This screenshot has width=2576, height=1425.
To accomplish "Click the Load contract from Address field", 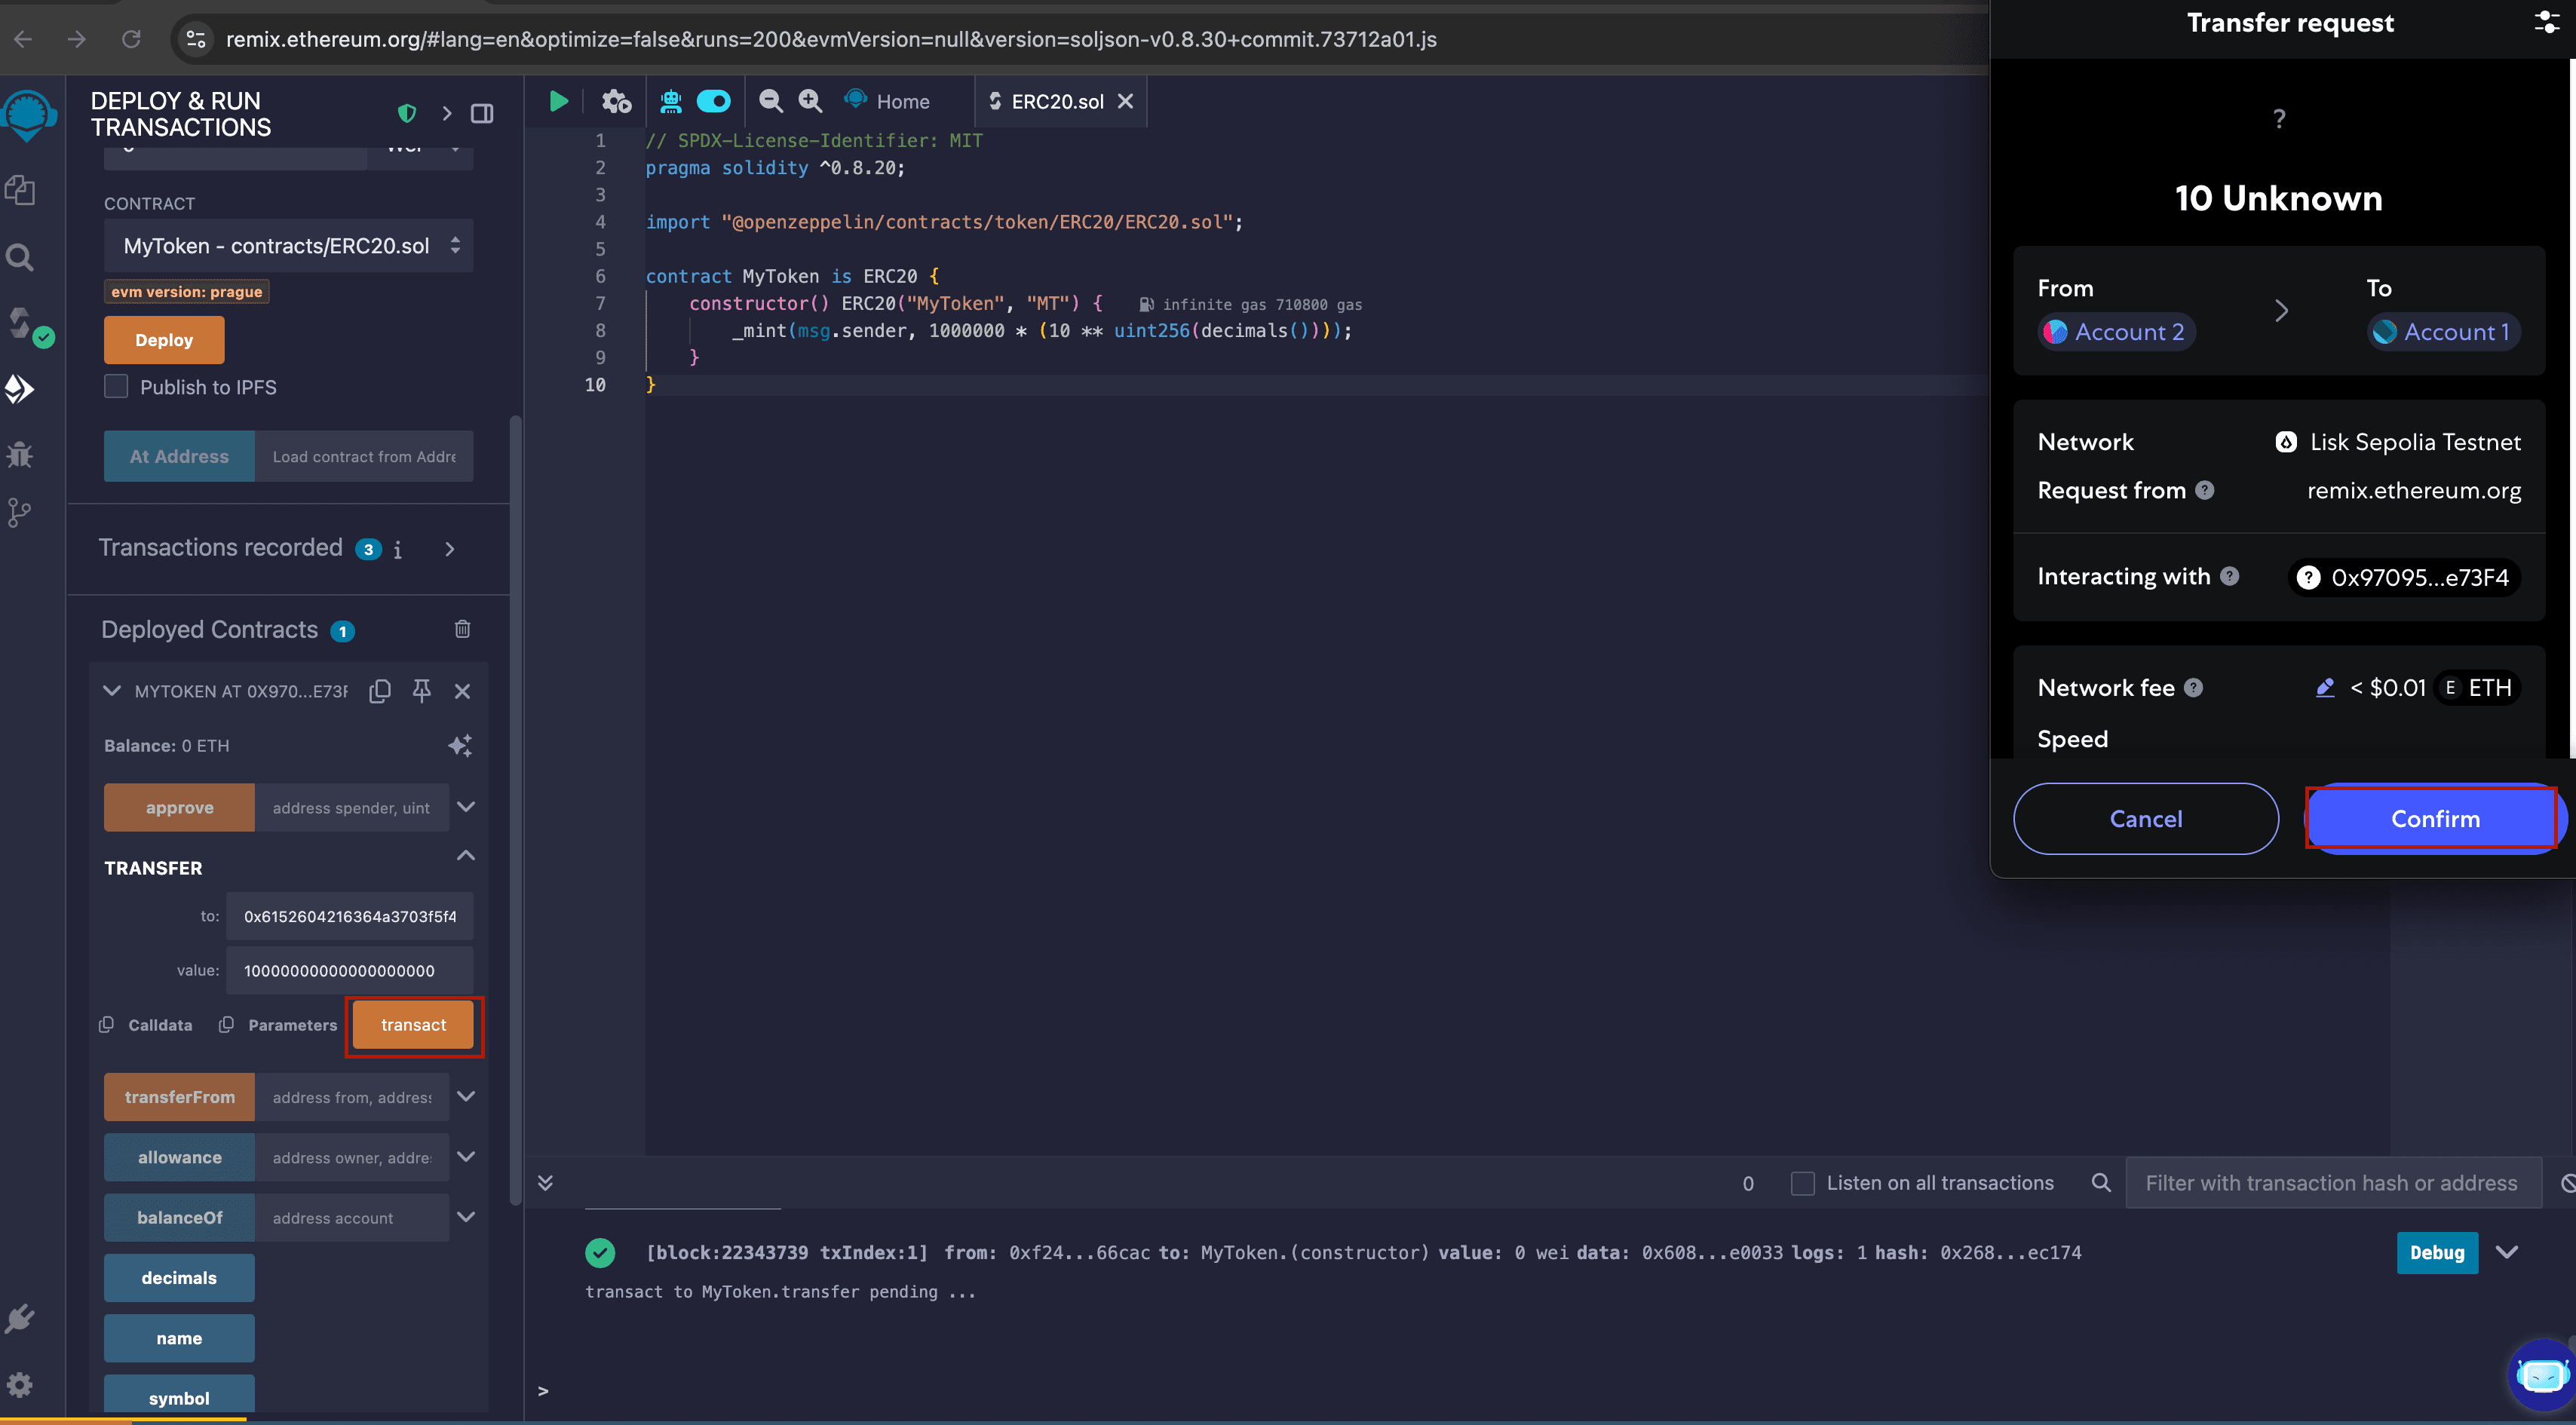I will click(364, 456).
